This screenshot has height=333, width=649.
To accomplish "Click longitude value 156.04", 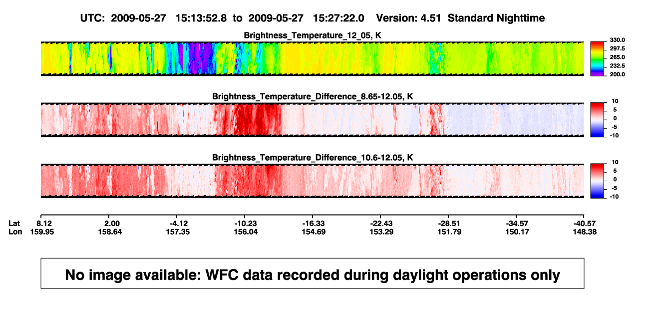I will [x=247, y=232].
